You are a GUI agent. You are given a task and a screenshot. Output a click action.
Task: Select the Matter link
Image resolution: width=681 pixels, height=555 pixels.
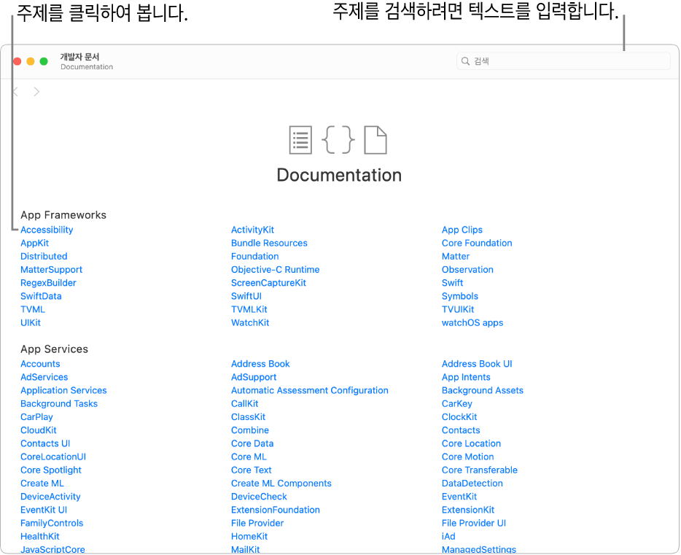coord(456,256)
